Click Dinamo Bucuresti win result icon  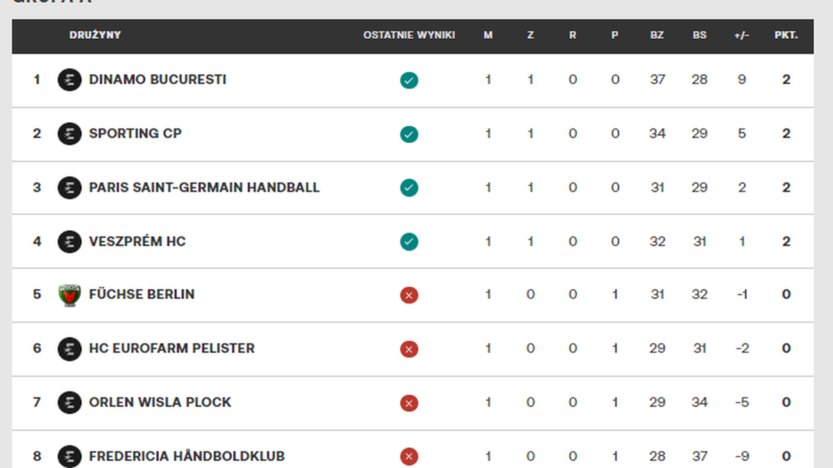409,80
